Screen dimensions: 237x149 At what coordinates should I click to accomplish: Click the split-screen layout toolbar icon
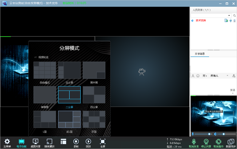[63, 142]
